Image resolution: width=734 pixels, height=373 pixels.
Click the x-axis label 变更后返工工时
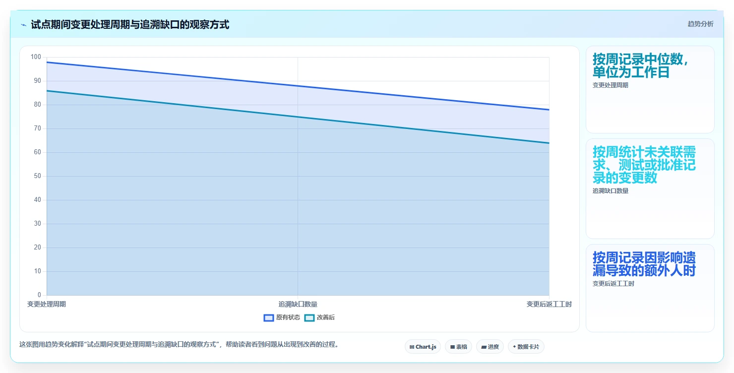coord(549,304)
